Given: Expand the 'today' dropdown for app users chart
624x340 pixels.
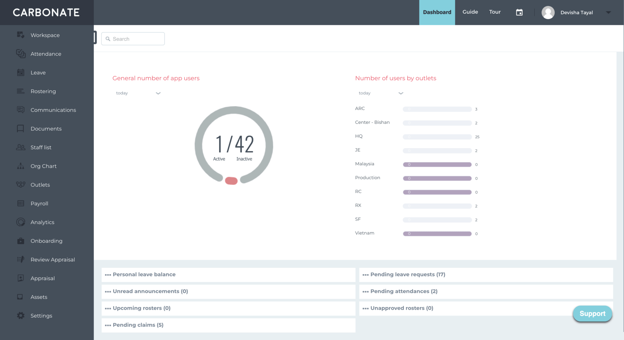Looking at the screenshot, I should pos(158,93).
